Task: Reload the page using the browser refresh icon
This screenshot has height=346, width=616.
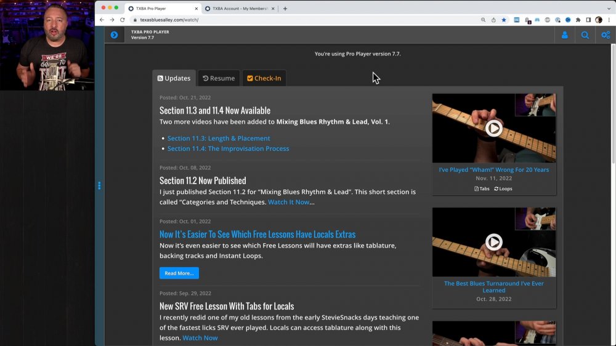Action: pos(122,20)
